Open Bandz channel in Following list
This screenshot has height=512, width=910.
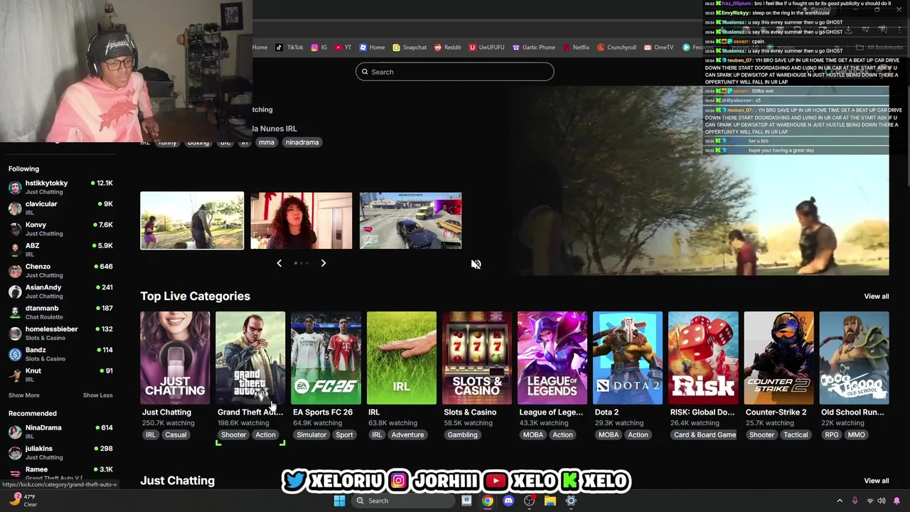pyautogui.click(x=60, y=354)
